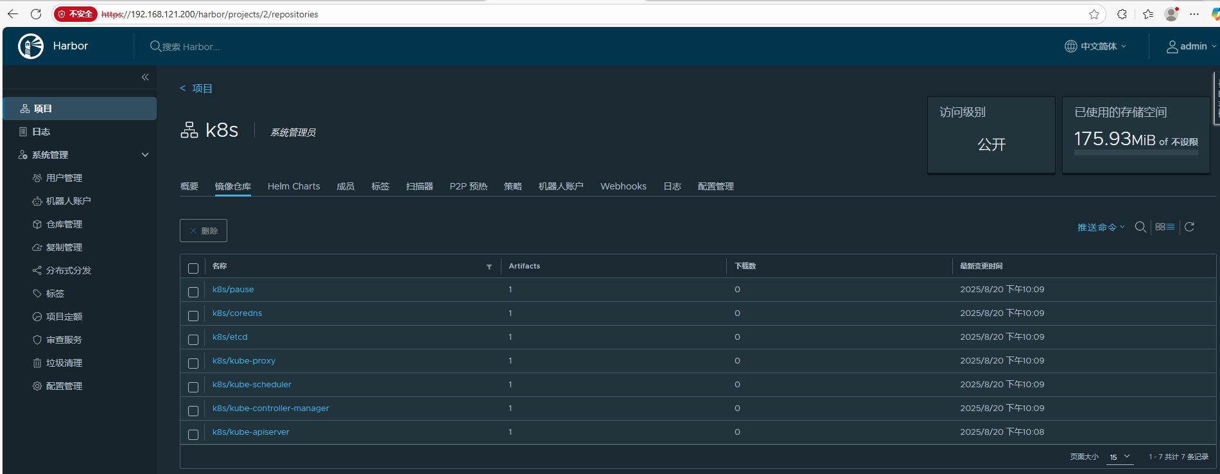Check the k8s/kube-apiserver row checkbox

(193, 435)
